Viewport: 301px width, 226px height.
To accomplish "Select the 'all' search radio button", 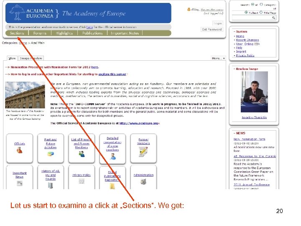I will pyautogui.click(x=253, y=5).
